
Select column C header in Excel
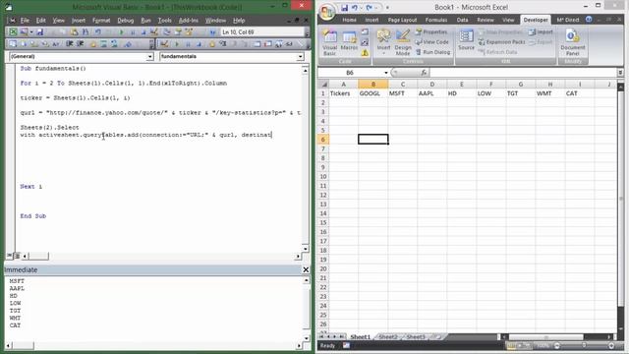(403, 84)
